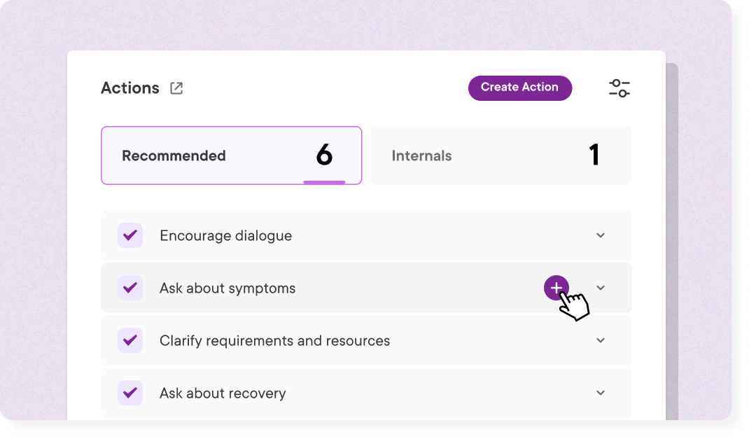Click the Ask about recovery title text

(223, 394)
